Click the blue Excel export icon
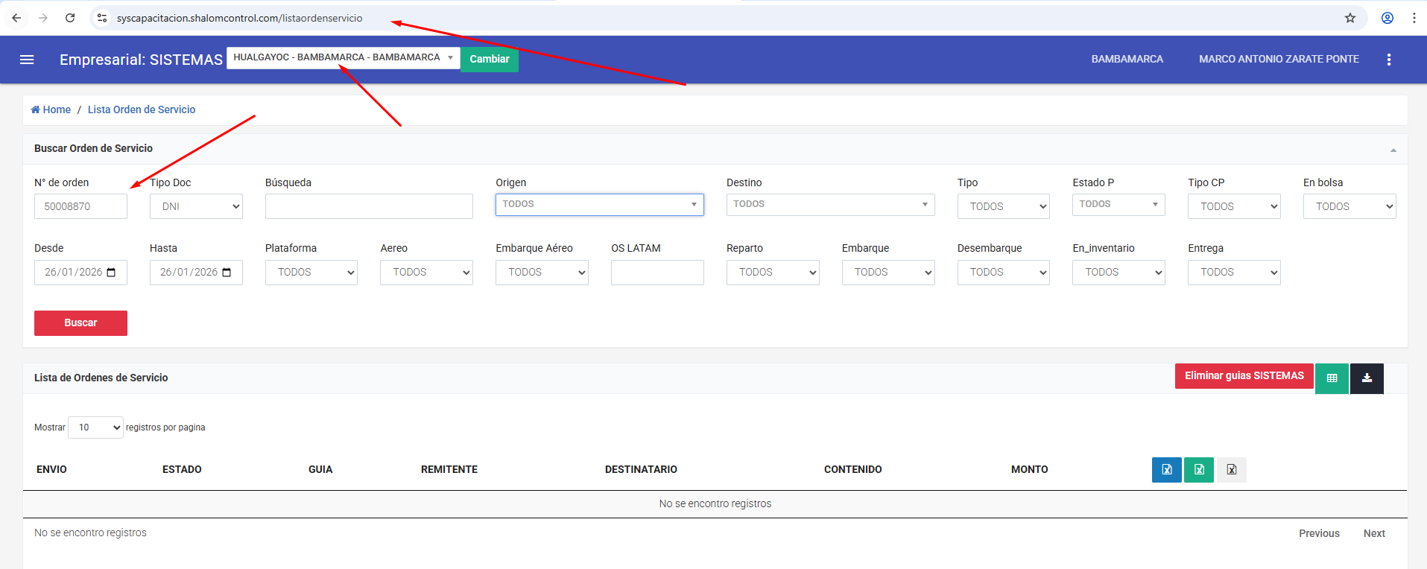This screenshot has width=1427, height=569. 1166,470
